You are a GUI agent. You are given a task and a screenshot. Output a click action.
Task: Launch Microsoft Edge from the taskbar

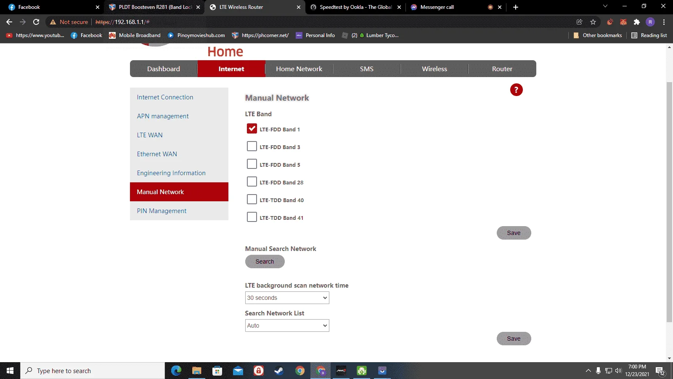(x=176, y=371)
